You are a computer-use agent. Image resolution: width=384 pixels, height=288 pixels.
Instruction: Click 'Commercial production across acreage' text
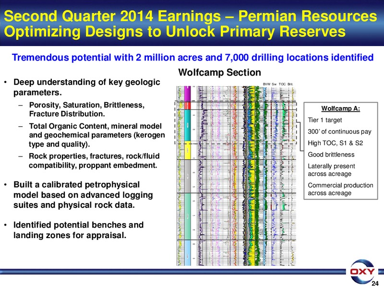(x=340, y=189)
